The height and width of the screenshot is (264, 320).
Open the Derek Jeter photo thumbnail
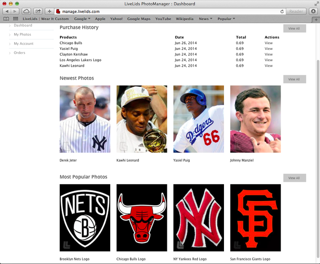(85, 119)
